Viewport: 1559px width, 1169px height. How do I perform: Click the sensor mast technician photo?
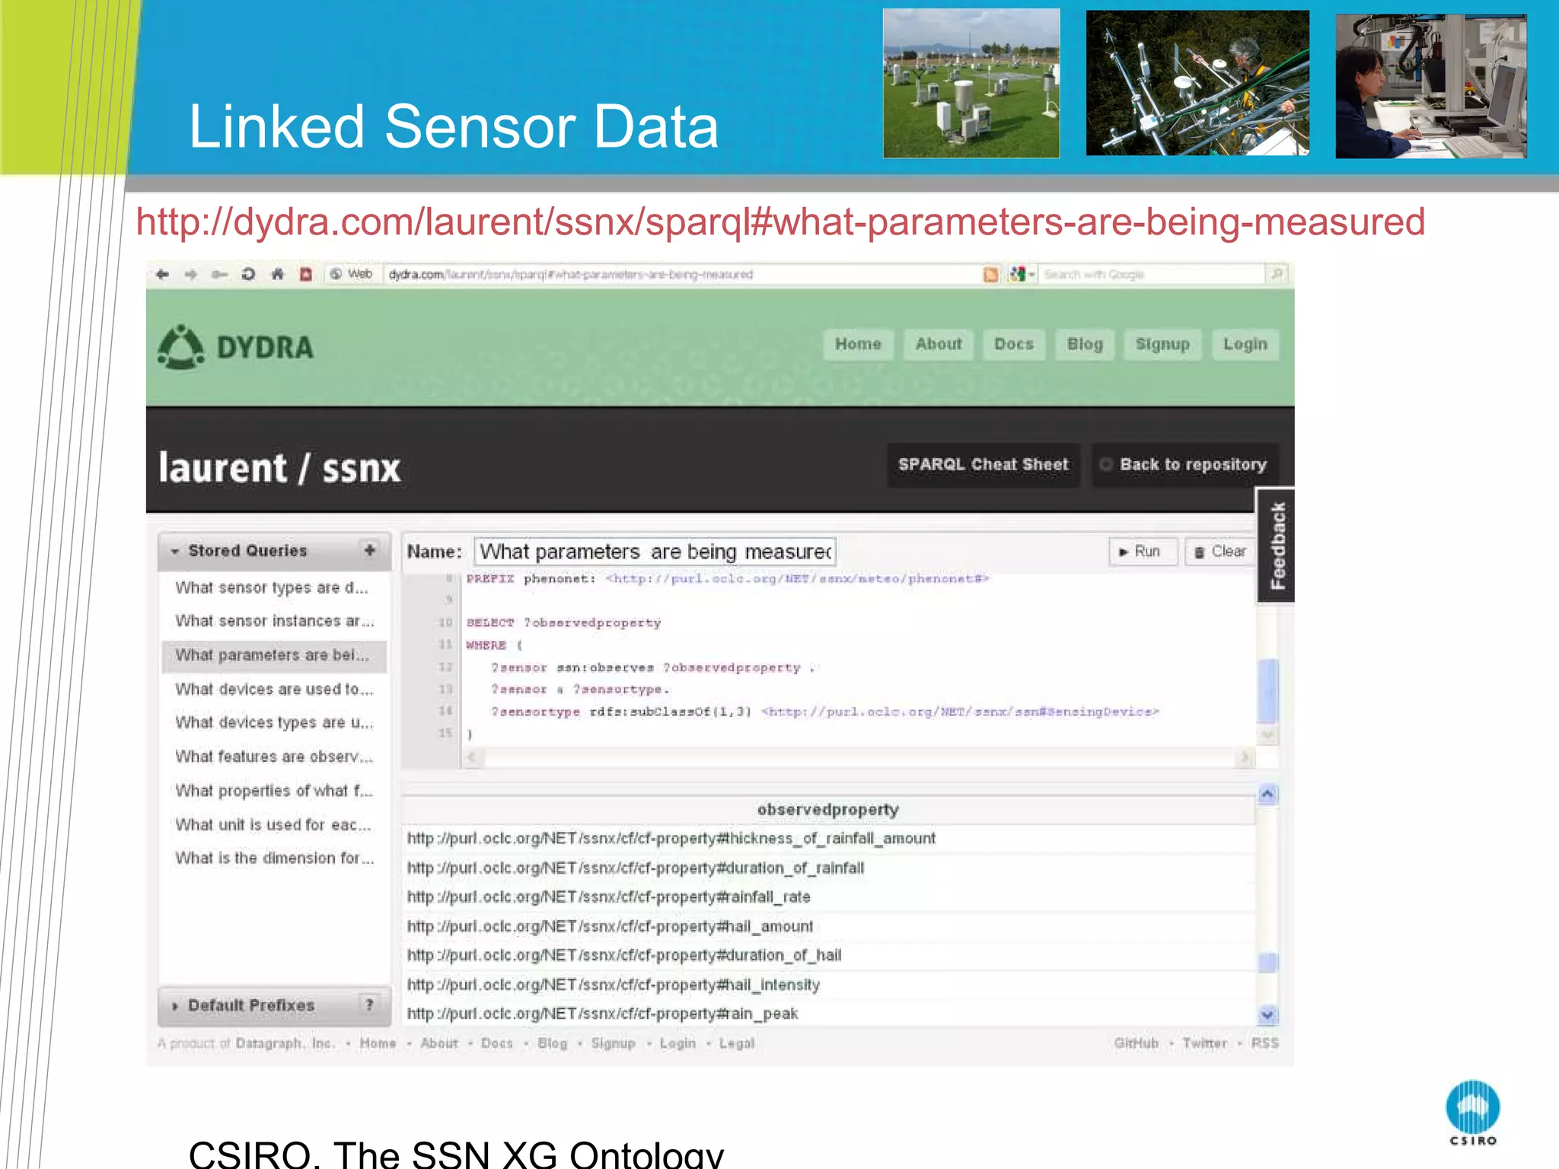pos(1197,83)
